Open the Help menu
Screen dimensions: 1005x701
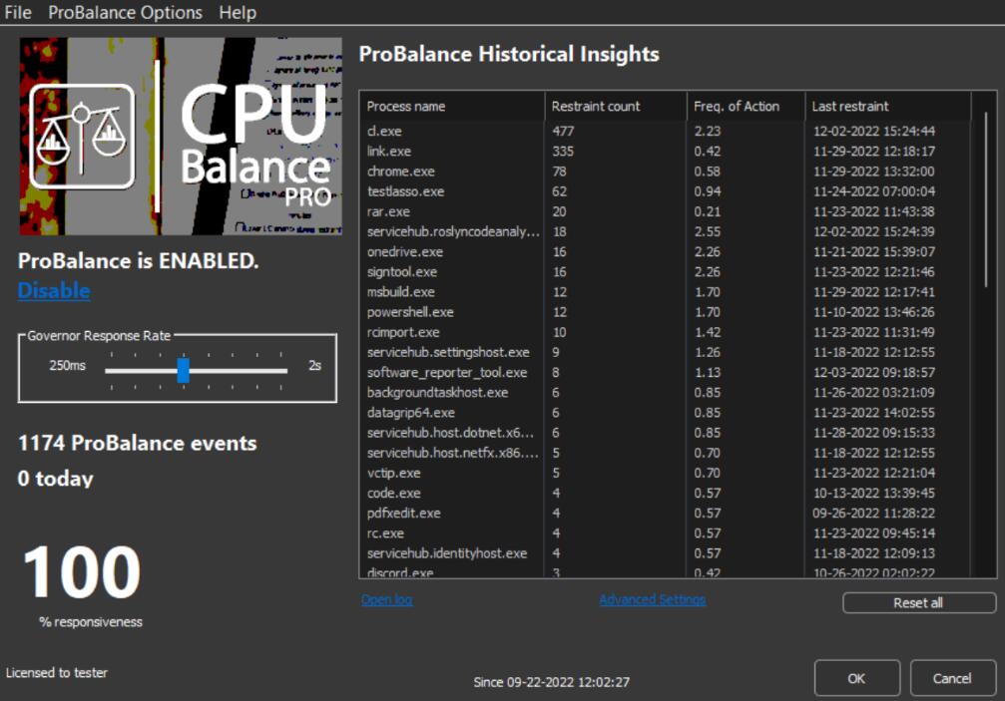238,12
